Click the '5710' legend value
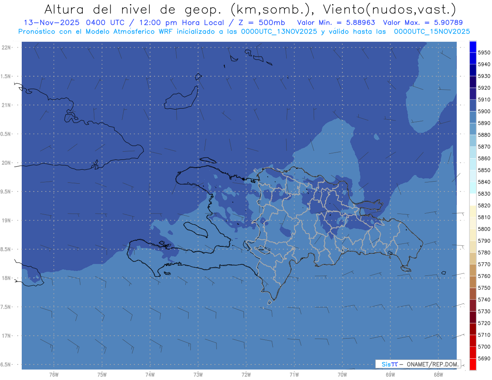Viewport: 492px width, 380px height. [x=484, y=335]
